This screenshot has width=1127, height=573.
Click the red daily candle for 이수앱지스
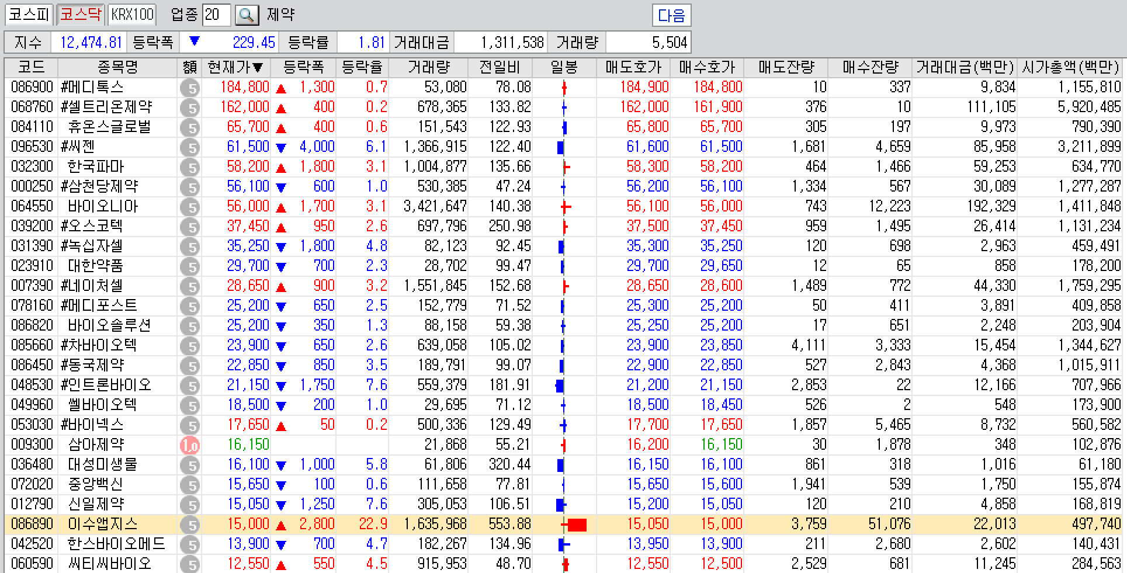[574, 525]
